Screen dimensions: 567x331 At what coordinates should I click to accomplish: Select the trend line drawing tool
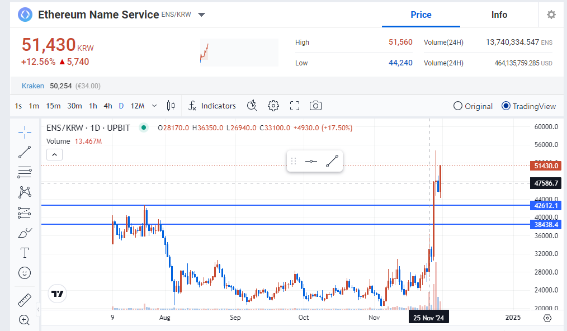click(x=25, y=152)
